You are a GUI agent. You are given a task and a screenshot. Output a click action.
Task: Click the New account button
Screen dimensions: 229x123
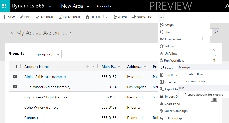tap(9, 17)
